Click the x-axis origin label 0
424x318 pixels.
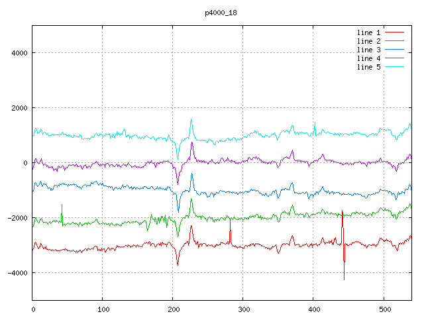(x=33, y=309)
